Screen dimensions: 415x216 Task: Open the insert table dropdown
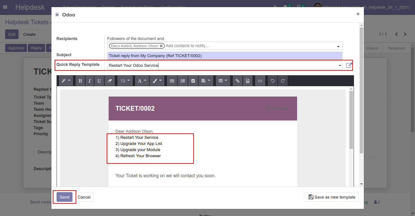(x=223, y=81)
